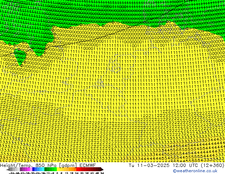Click the weatheronline.co.uk copyright link
This screenshot has height=174, width=225.
point(195,171)
